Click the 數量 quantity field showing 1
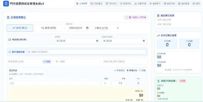This screenshot has height=102, width=203. click(106, 83)
